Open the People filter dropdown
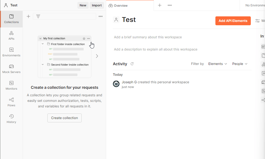Viewport: 265px width, 159px height. (240, 64)
